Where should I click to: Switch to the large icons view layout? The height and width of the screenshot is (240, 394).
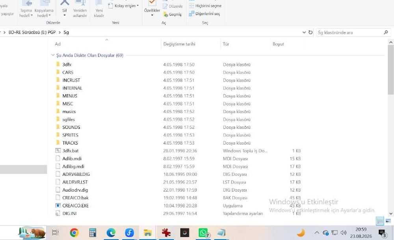[388, 221]
